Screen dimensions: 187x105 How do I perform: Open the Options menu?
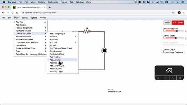click(34, 18)
